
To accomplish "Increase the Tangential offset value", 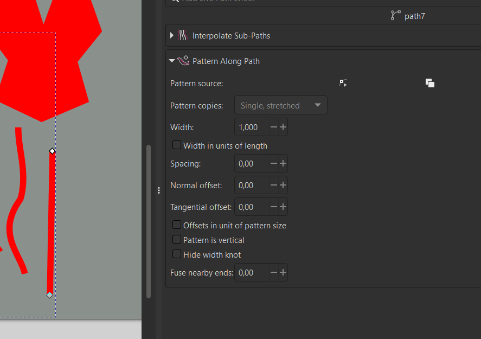I will pos(283,207).
